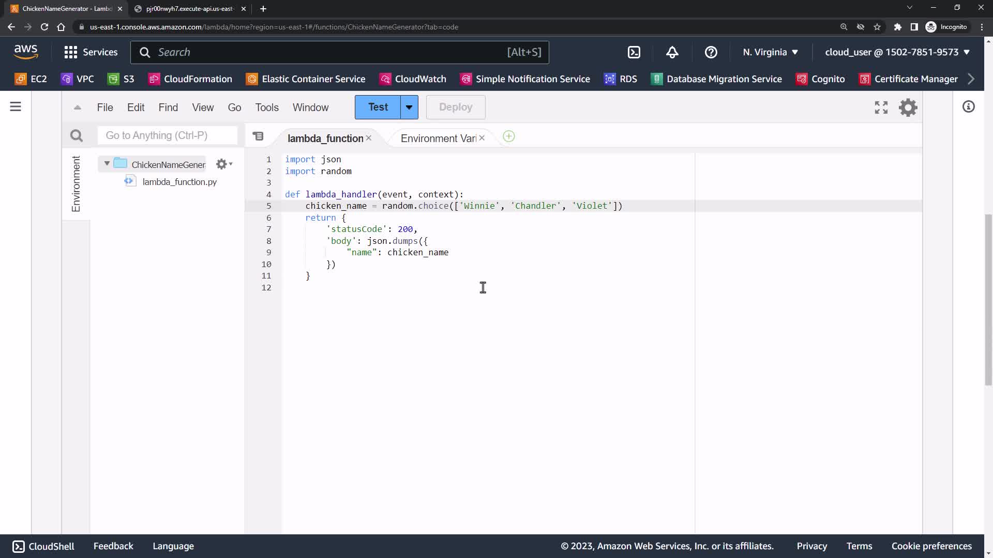Image resolution: width=993 pixels, height=558 pixels.
Task: Click the file search magnifier icon
Action: pyautogui.click(x=77, y=136)
